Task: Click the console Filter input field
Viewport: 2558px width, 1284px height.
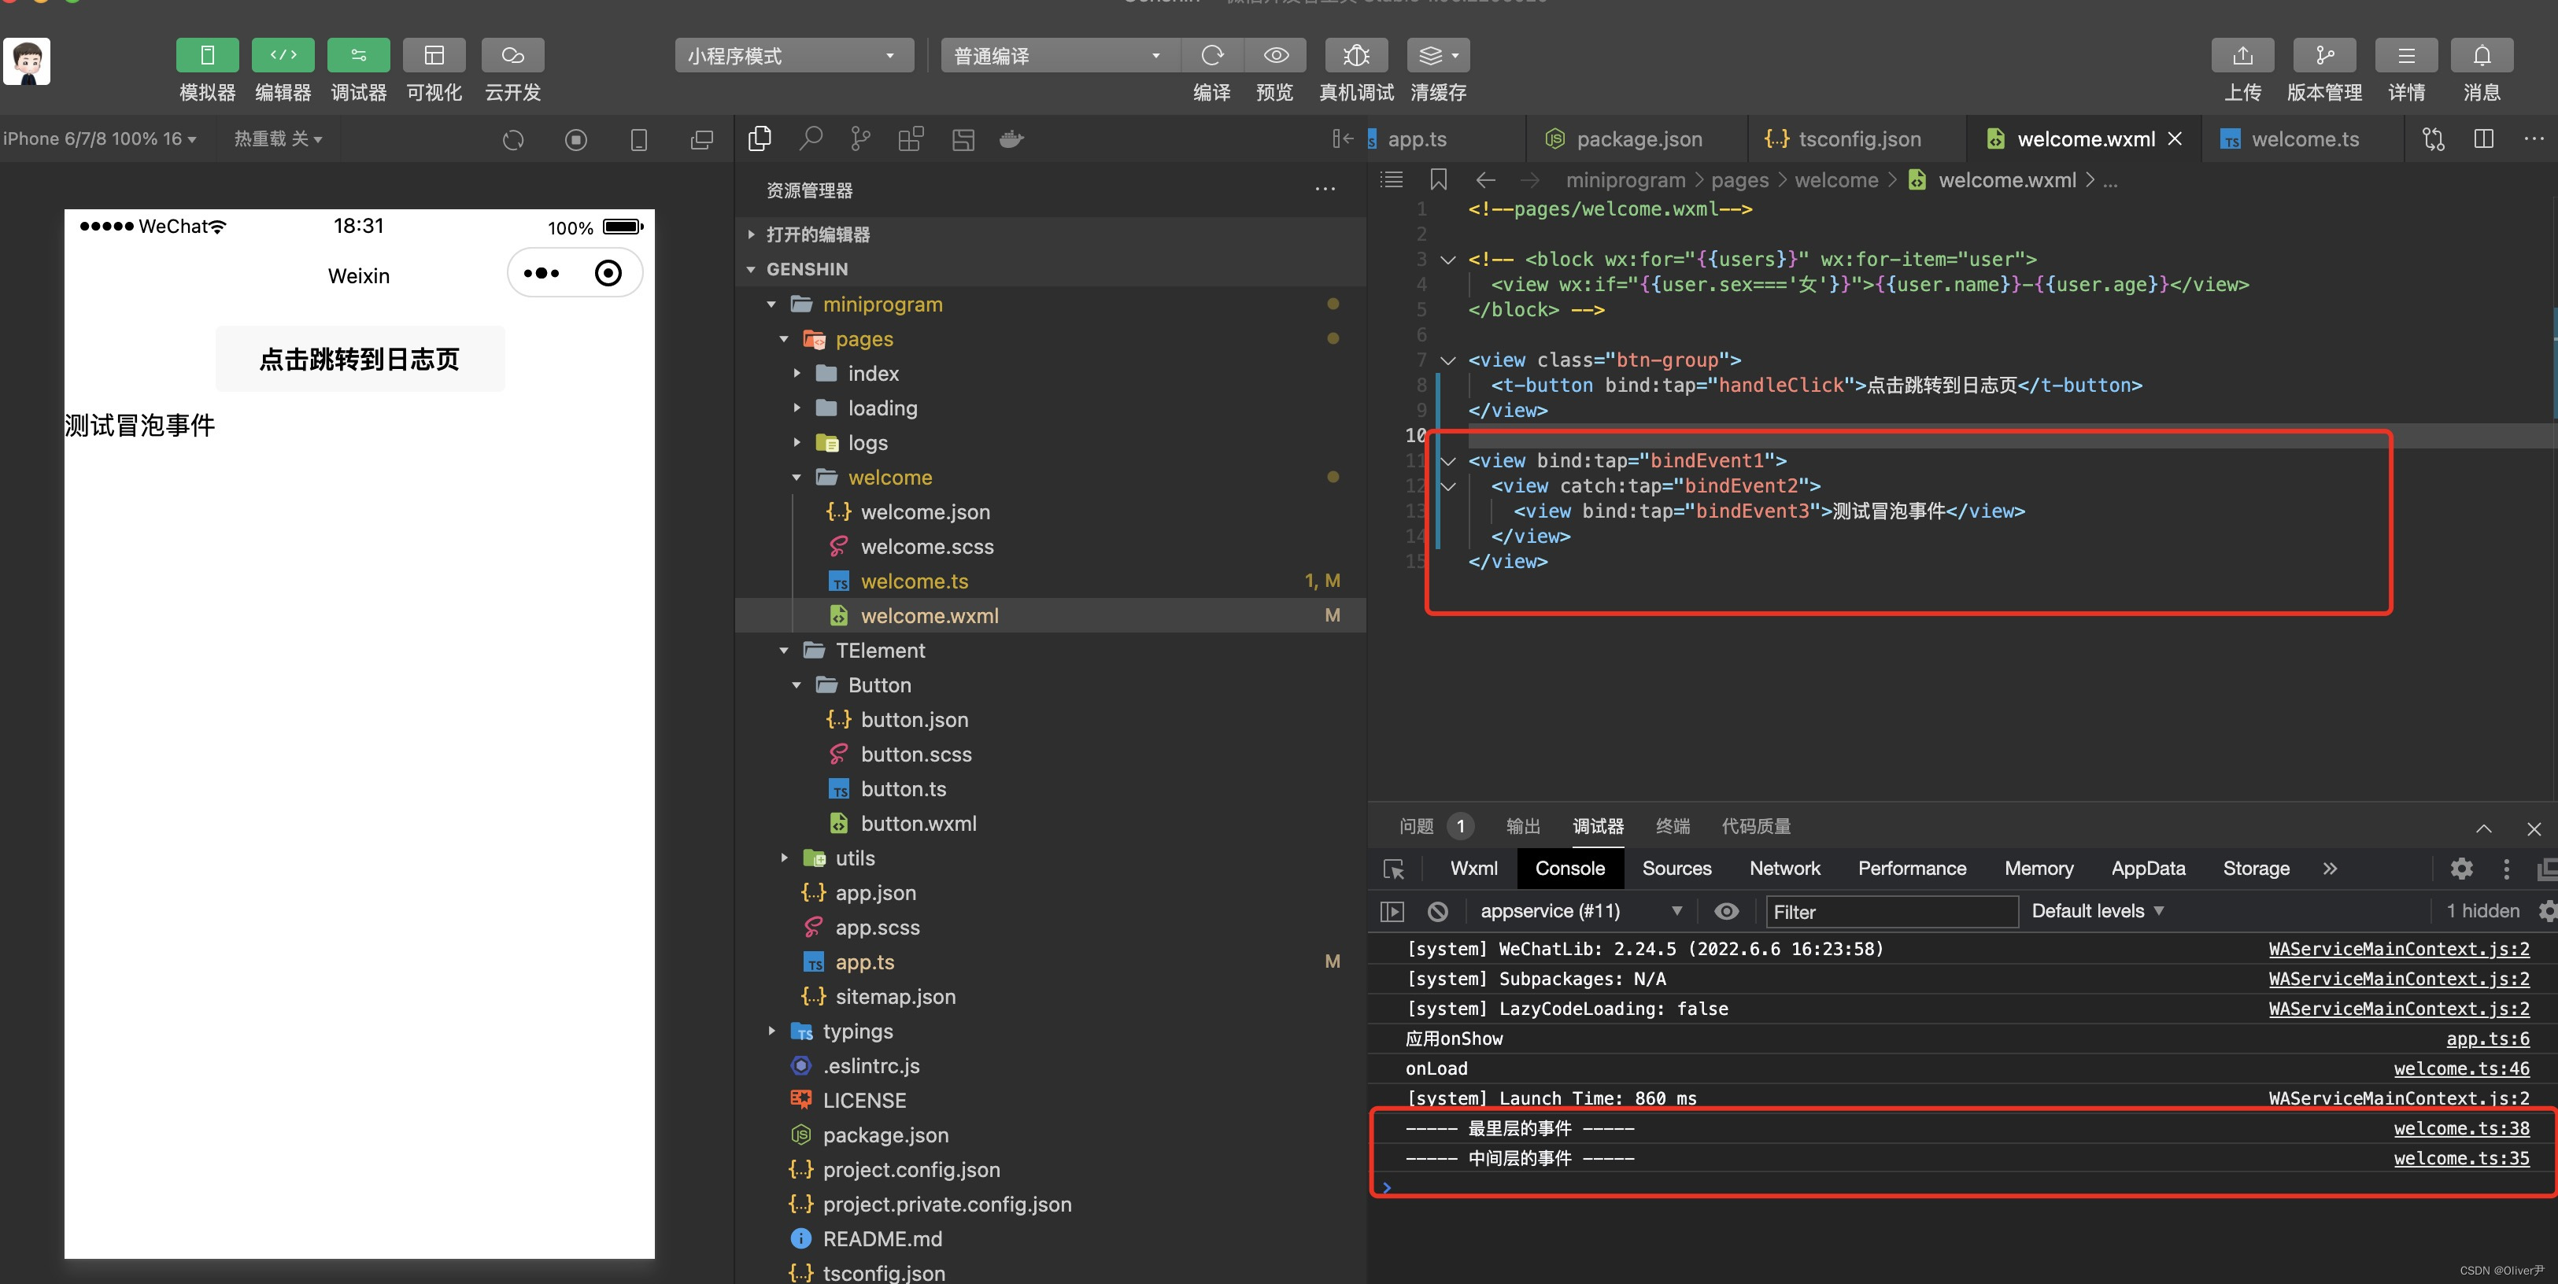Action: click(x=1891, y=912)
